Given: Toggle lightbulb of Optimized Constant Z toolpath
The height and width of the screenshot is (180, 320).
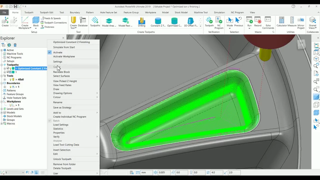Looking at the screenshot, I should (x=11, y=68).
